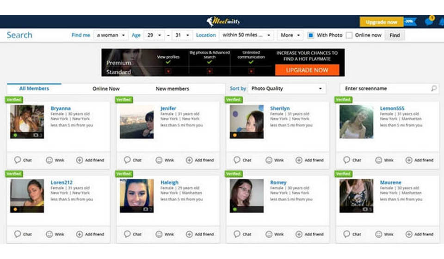444x259 pixels.
Task: Switch to the New members tab
Action: pos(172,89)
